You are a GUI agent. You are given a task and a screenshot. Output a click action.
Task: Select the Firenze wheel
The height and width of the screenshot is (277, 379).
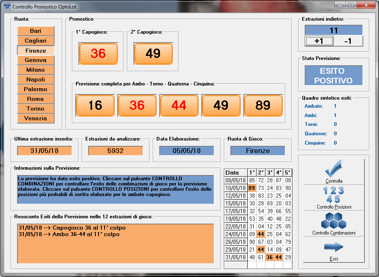click(36, 51)
